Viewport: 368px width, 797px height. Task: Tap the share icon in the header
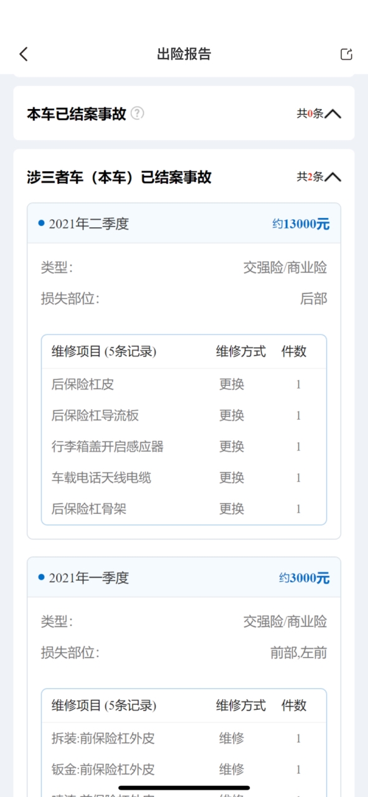pos(346,54)
